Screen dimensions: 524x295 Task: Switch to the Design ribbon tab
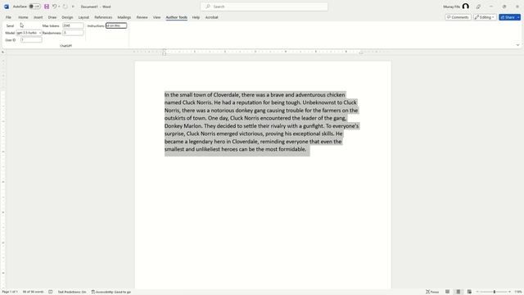tap(67, 17)
